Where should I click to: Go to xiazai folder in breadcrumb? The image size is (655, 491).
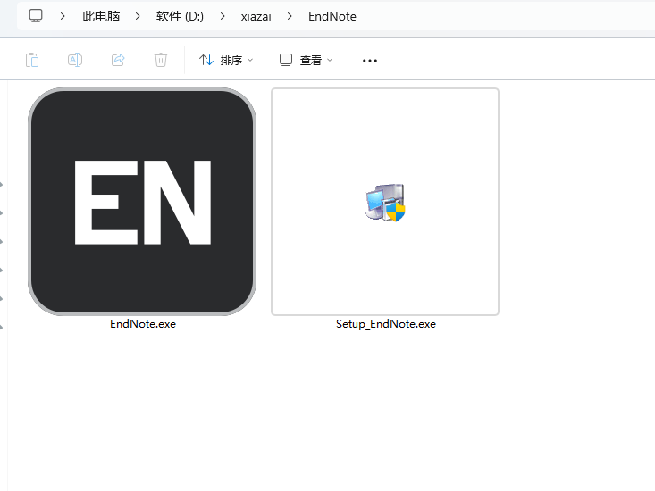(256, 16)
